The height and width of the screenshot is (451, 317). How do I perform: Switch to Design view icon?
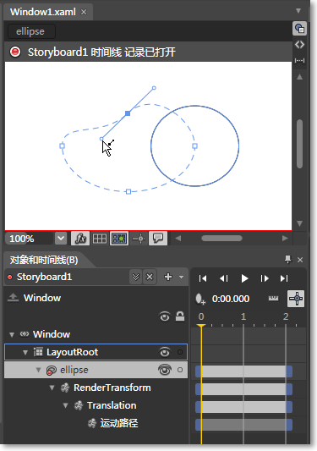pos(299,28)
